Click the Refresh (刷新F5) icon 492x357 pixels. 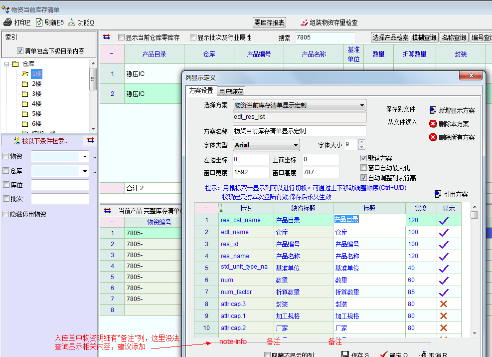pos(39,22)
